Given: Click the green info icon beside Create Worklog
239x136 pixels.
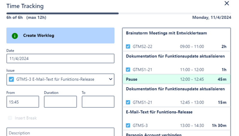Looking at the screenshot, I should (x=15, y=36).
